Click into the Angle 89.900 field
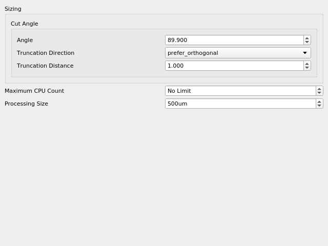This screenshot has height=246, width=328. [234, 40]
